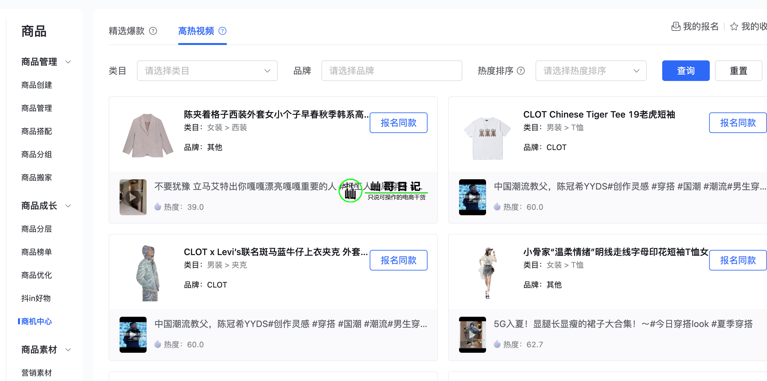Click category text 男装 > 夹克
Screen dimensions: 767x381
tap(227, 265)
